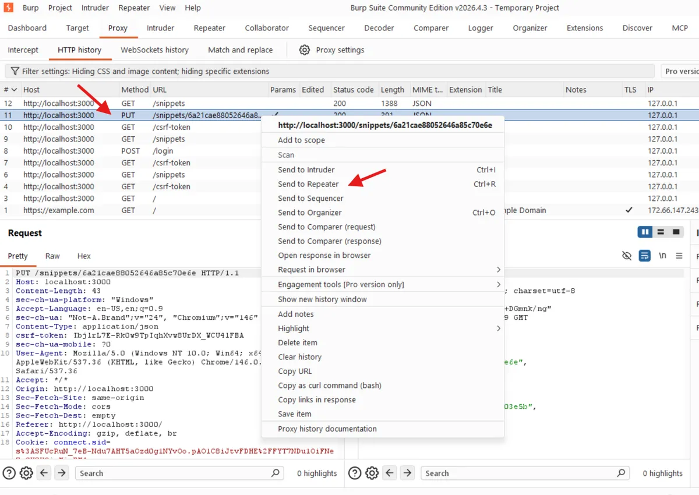This screenshot has width=699, height=495.
Task: Expand the Request in browser submenu
Action: (x=499, y=270)
